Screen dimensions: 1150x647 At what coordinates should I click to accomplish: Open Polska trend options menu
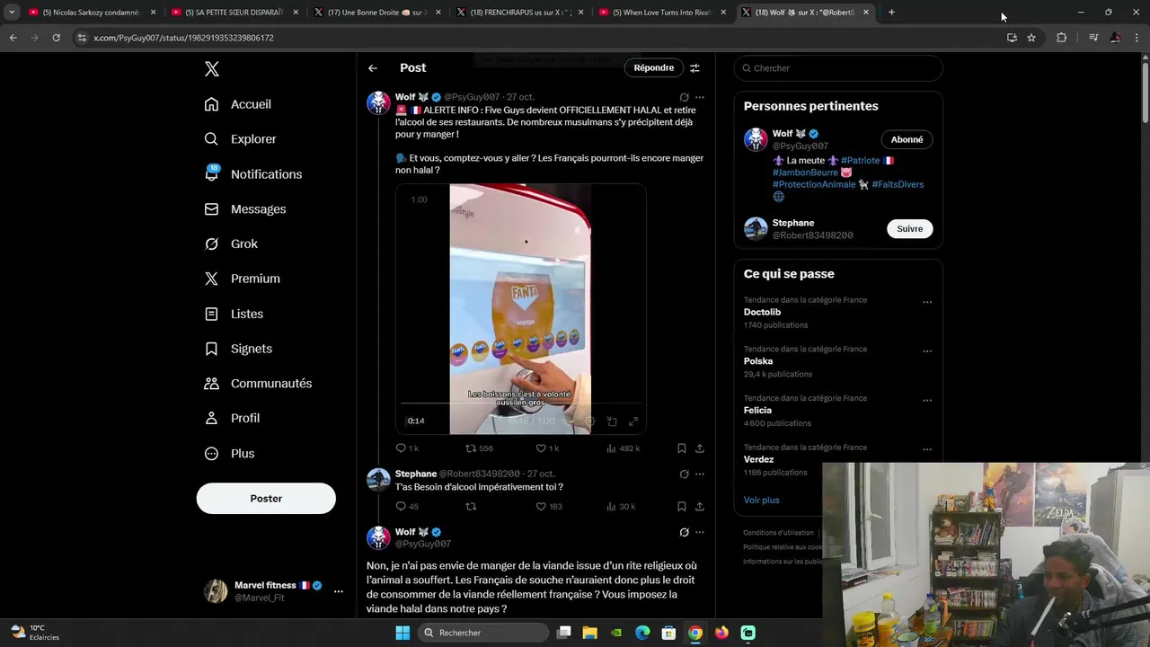pos(927,351)
